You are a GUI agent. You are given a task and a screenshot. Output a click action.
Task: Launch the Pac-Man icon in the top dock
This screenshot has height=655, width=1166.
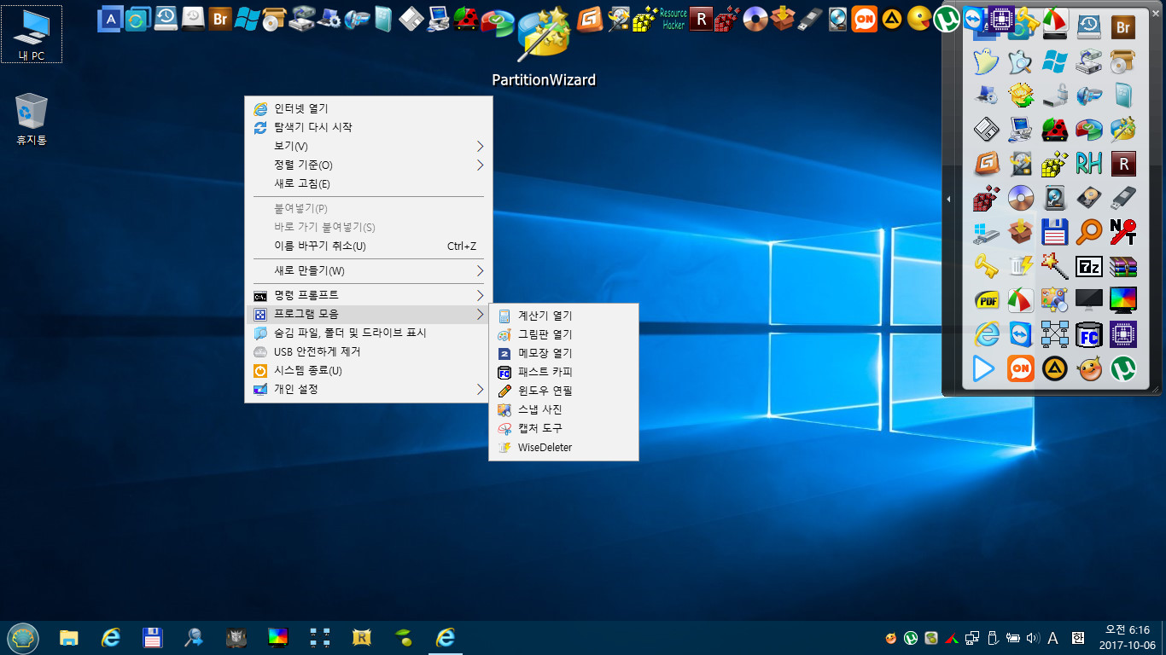pyautogui.click(x=918, y=18)
